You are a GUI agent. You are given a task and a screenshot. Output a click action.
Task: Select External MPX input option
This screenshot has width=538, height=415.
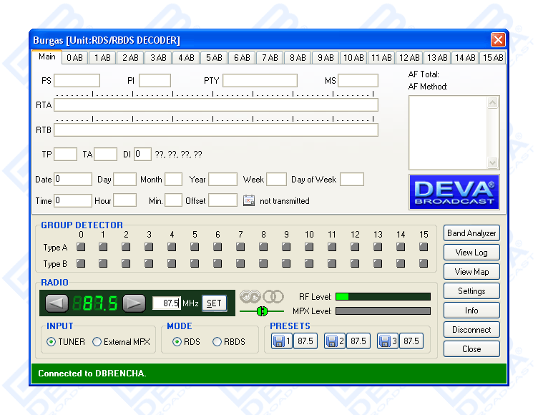pyautogui.click(x=97, y=342)
